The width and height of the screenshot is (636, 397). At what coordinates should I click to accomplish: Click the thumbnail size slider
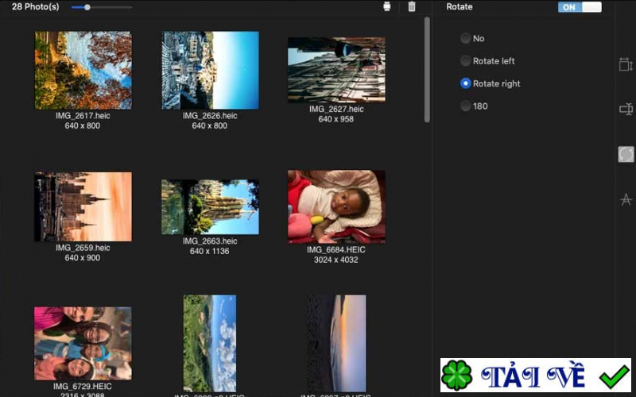pos(87,7)
